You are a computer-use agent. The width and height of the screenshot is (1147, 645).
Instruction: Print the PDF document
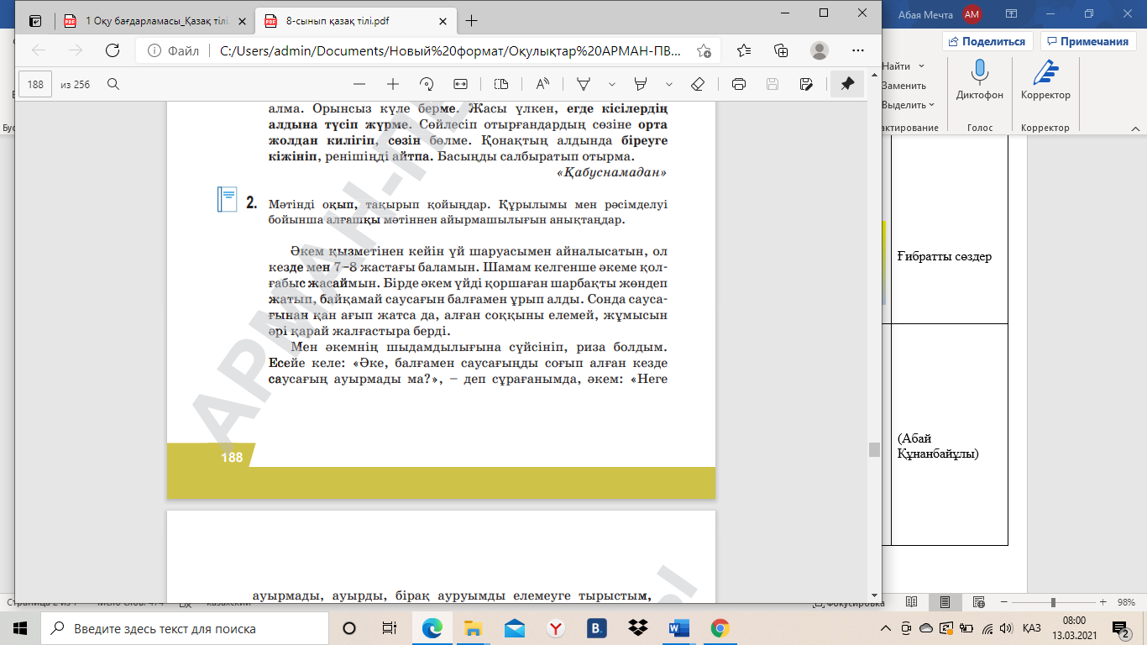739,84
